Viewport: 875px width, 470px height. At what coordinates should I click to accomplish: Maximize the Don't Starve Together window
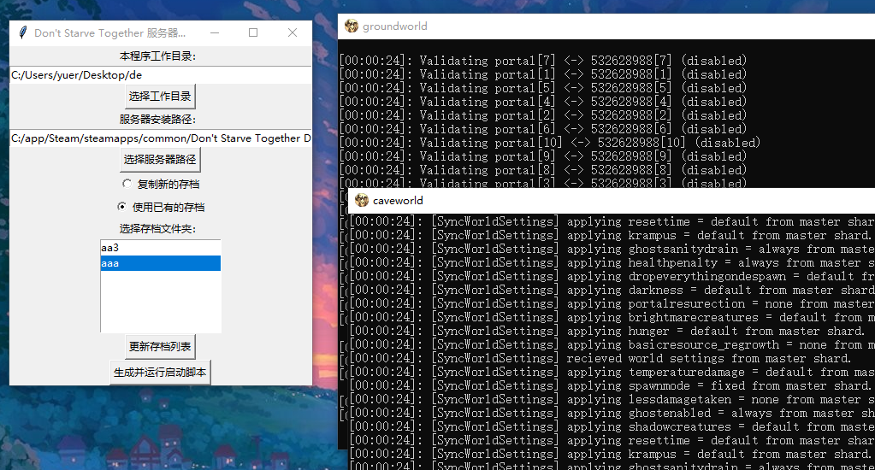click(x=253, y=32)
